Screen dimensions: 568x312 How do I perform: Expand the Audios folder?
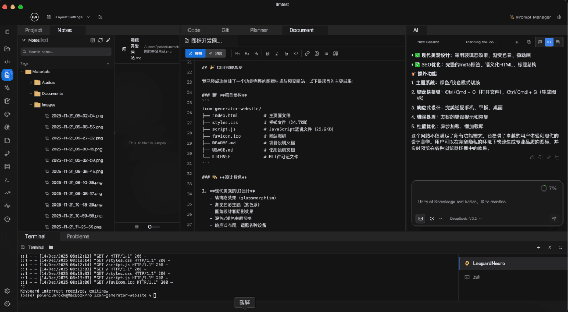coord(31,83)
